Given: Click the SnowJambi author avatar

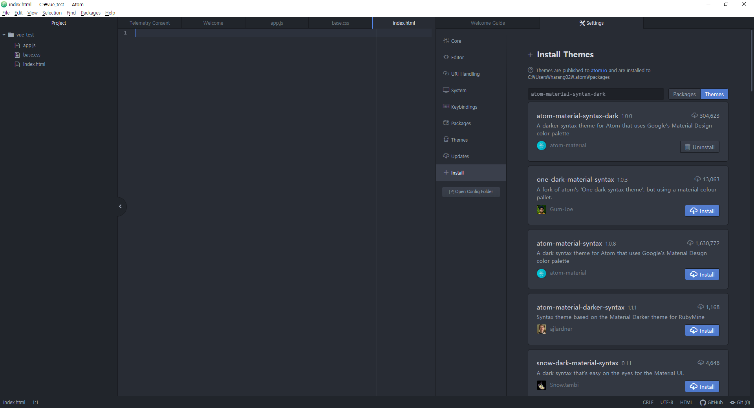Looking at the screenshot, I should 542,385.
